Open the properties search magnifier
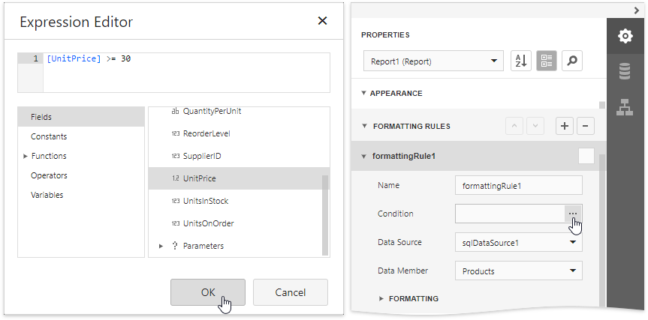Image resolution: width=648 pixels, height=320 pixels. click(572, 61)
